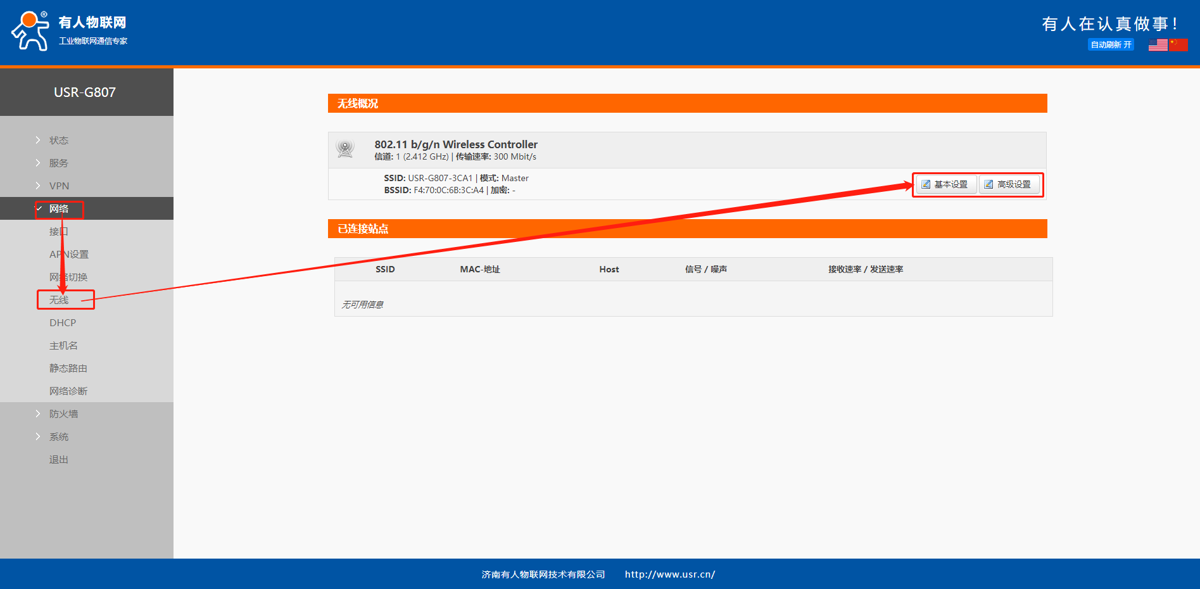Expand the 系统 menu section

point(59,436)
